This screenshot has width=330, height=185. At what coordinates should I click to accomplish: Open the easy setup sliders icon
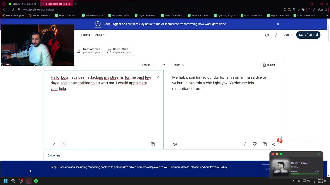(326, 10)
